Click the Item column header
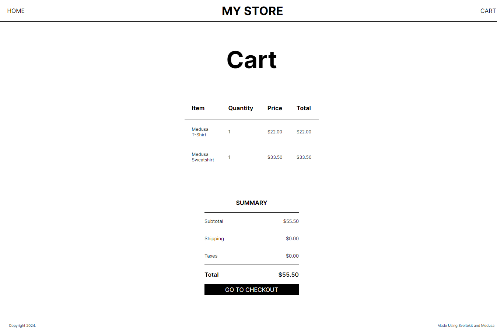Viewport: 497px width, 332px height. 198,108
